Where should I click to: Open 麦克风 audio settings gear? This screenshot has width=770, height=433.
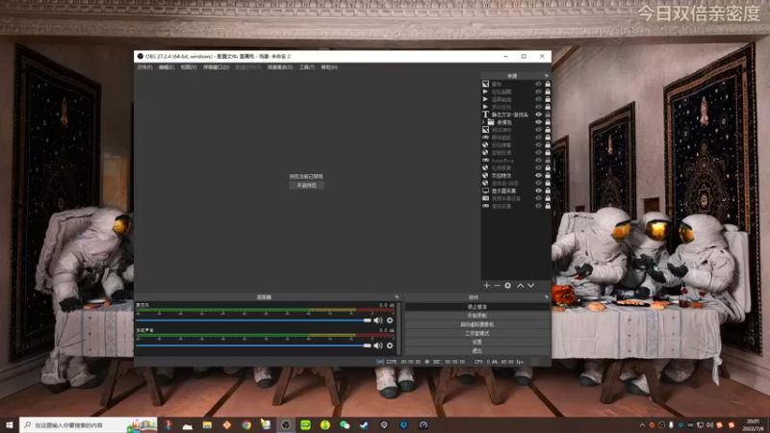pos(390,320)
